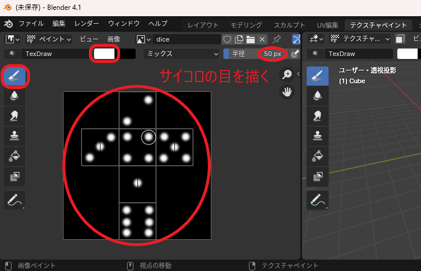Select the テクスチャペイント workspace tab

[x=378, y=25]
